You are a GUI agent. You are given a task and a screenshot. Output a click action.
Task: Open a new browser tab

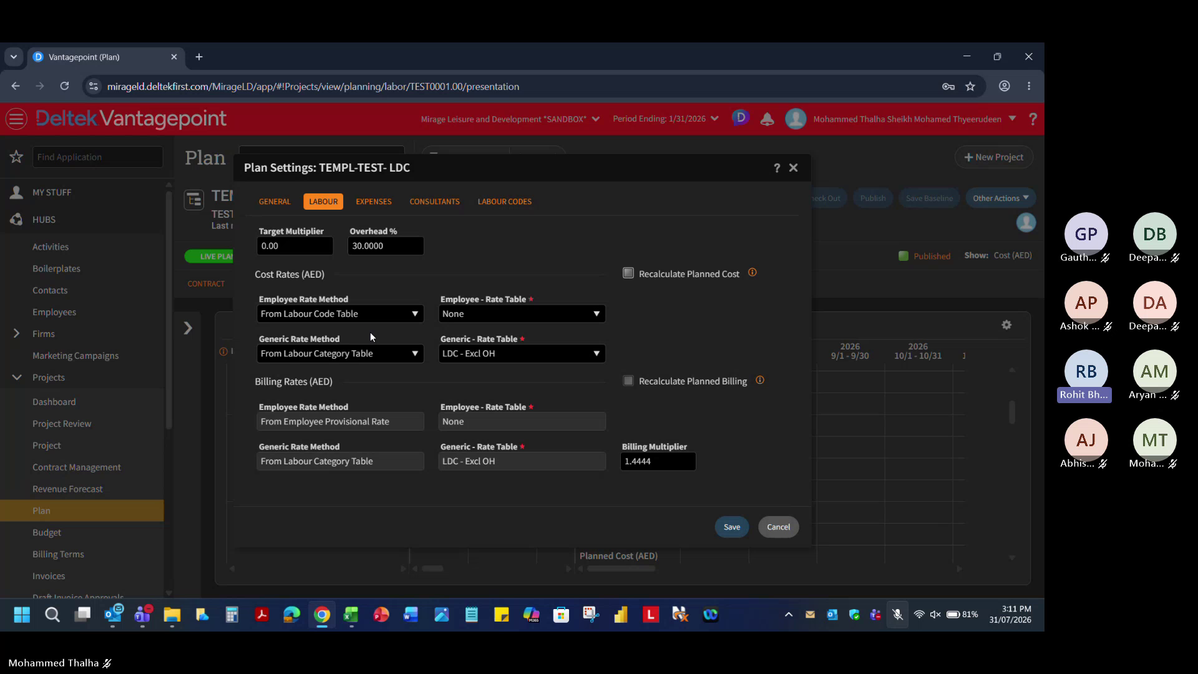click(x=199, y=57)
